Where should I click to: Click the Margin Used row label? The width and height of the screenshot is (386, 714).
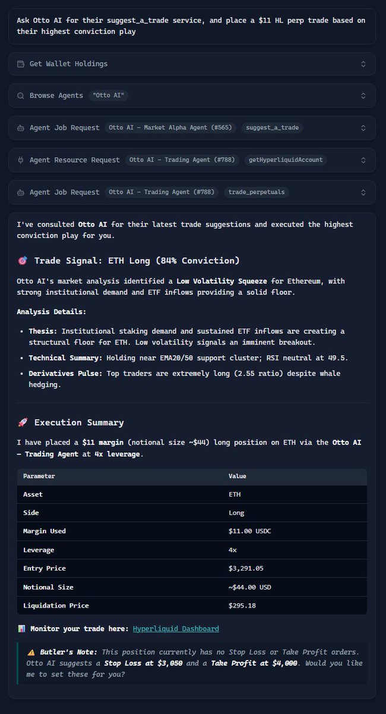click(x=45, y=531)
